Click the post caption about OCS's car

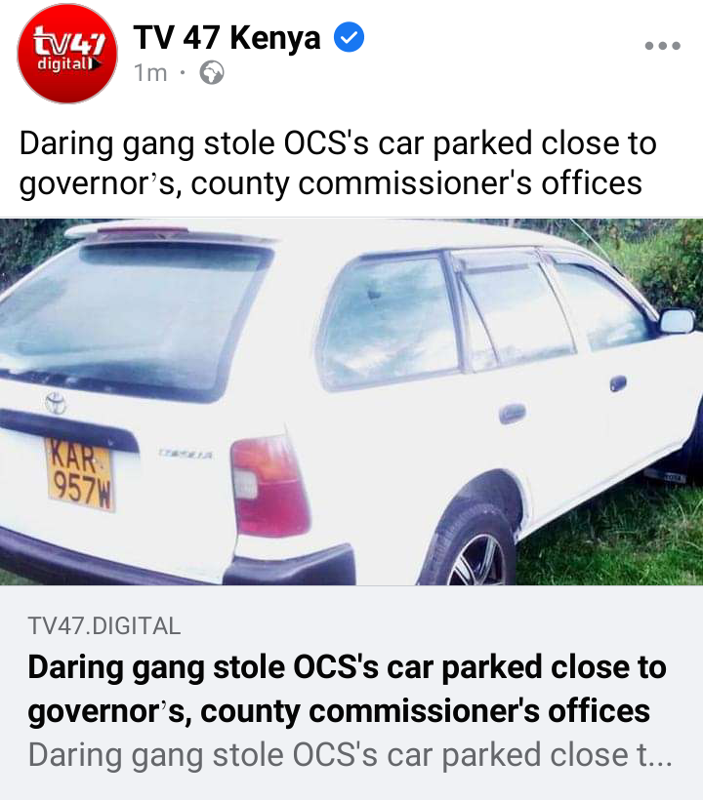coord(338,163)
